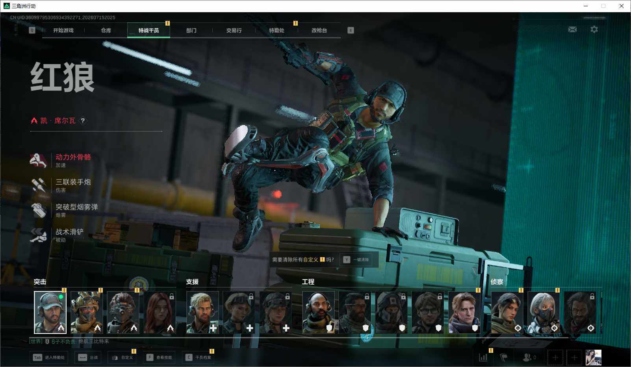The height and width of the screenshot is (367, 631).
Task: Switch to the 仓库 tab
Action: pos(106,30)
